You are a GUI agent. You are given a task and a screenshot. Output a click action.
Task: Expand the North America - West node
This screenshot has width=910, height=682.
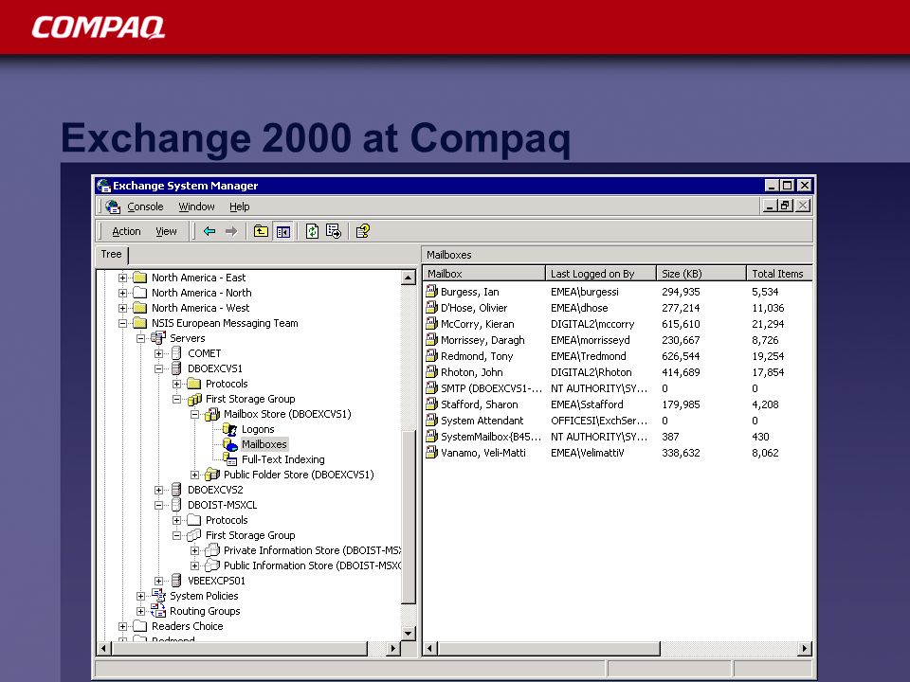tap(122, 308)
